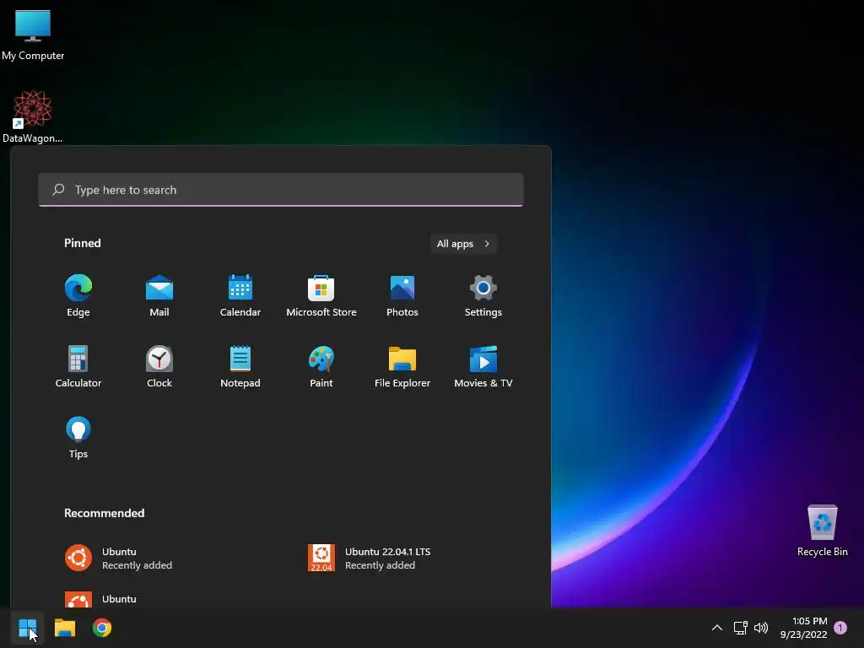Select My Computer desktop icon
The image size is (864, 648).
pyautogui.click(x=33, y=35)
